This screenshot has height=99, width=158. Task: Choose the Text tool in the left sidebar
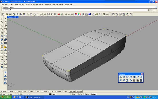pos(2,60)
